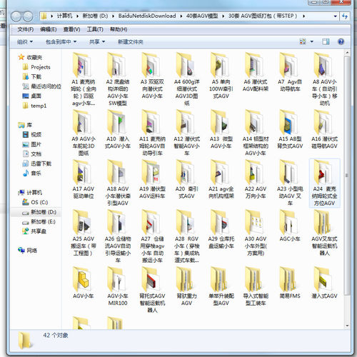Select the A28 RGV小车 folder
Screen dimensions: 357x357
186,236
